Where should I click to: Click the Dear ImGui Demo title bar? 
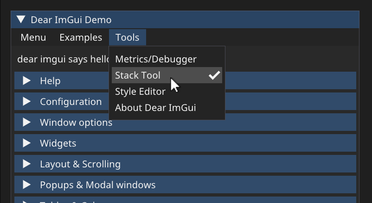pos(185,19)
